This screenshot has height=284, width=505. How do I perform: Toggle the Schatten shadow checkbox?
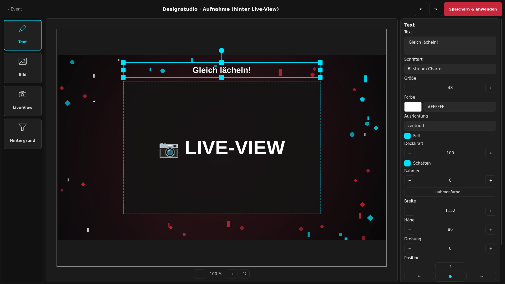(x=407, y=163)
